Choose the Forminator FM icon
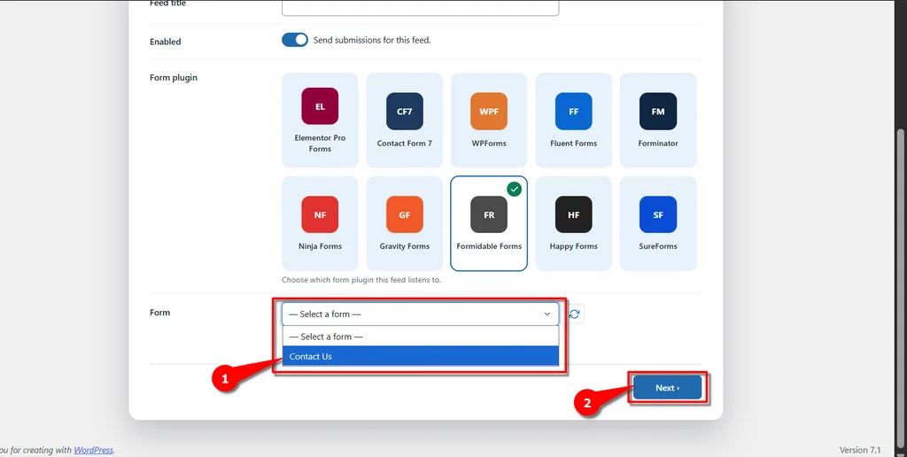Image resolution: width=907 pixels, height=457 pixels. 658,111
